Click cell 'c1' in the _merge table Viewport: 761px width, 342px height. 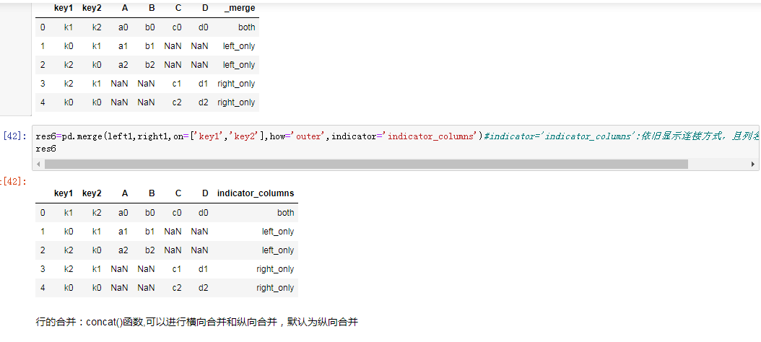[x=177, y=84]
